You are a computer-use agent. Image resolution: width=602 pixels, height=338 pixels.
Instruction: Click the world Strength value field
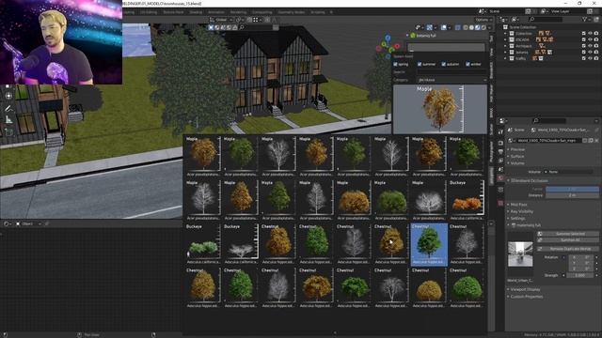click(x=580, y=275)
